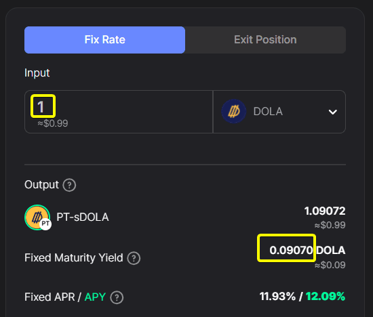The image size is (373, 317).
Task: Open the DOLA token selector
Action: tap(279, 112)
